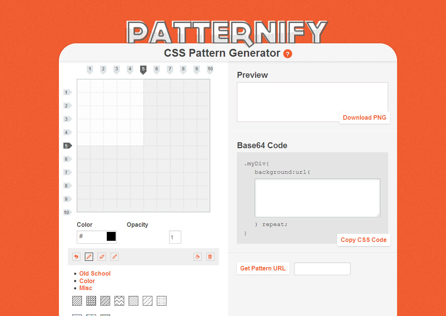This screenshot has width=446, height=316.
Task: Set grid width to column marker 3
Action: [116, 70]
